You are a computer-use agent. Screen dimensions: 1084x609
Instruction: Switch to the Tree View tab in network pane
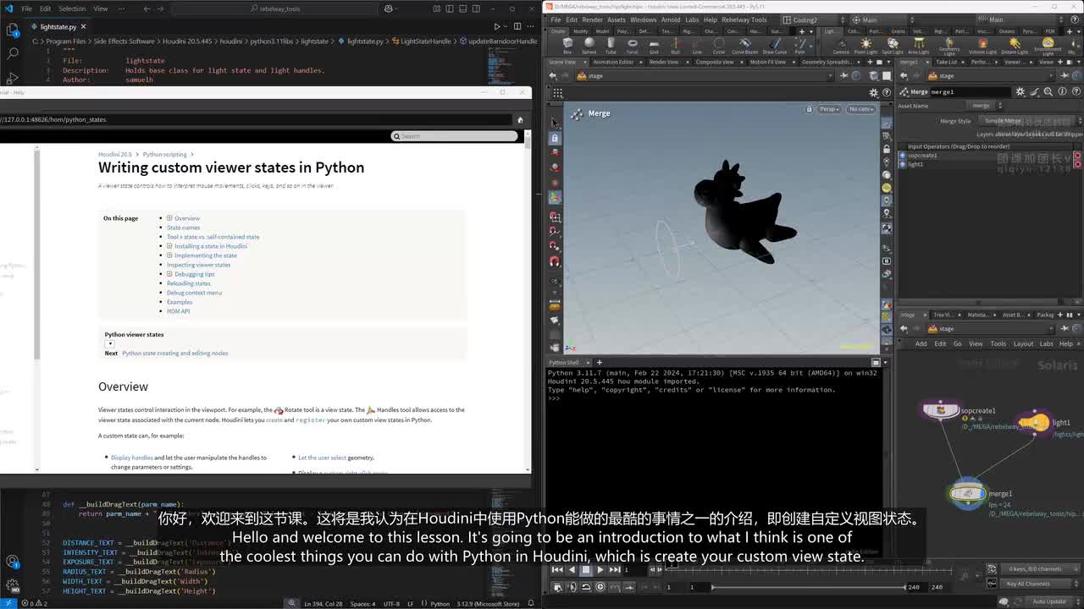pyautogui.click(x=944, y=315)
